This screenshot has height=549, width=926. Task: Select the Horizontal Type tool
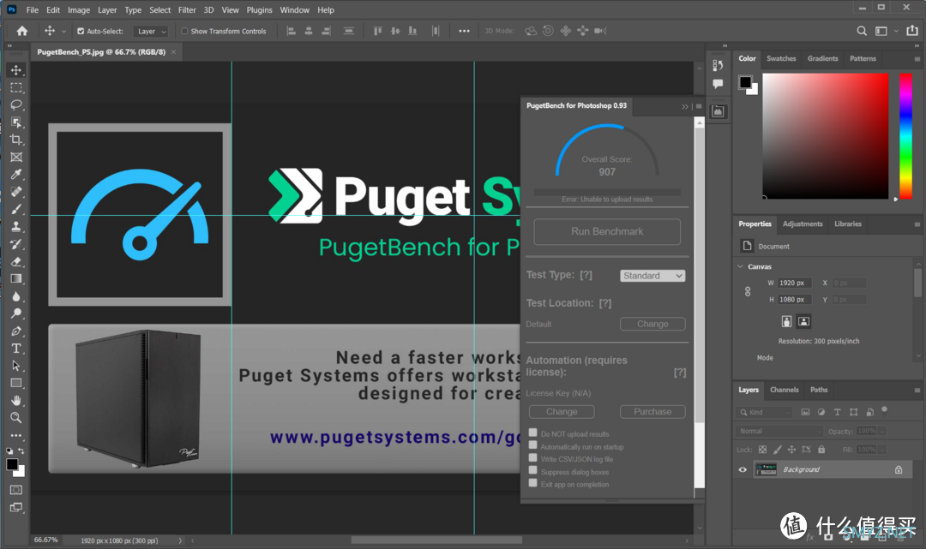(x=16, y=349)
